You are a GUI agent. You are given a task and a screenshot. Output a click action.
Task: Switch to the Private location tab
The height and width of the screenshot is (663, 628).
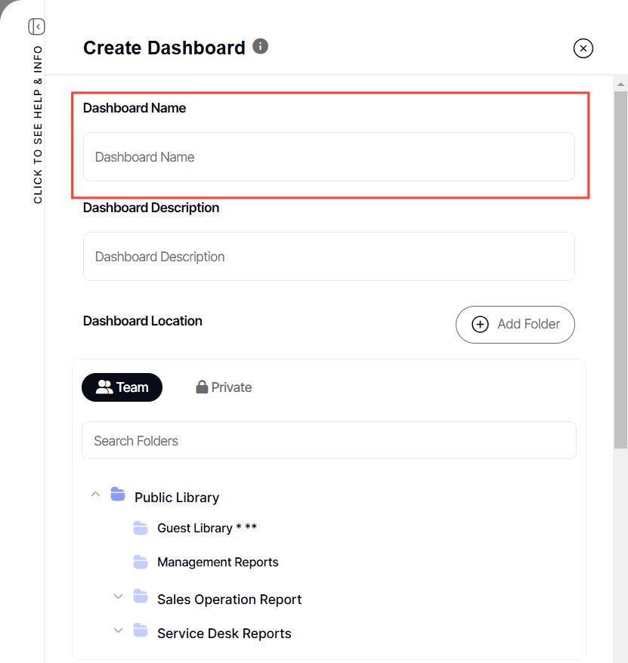[224, 387]
